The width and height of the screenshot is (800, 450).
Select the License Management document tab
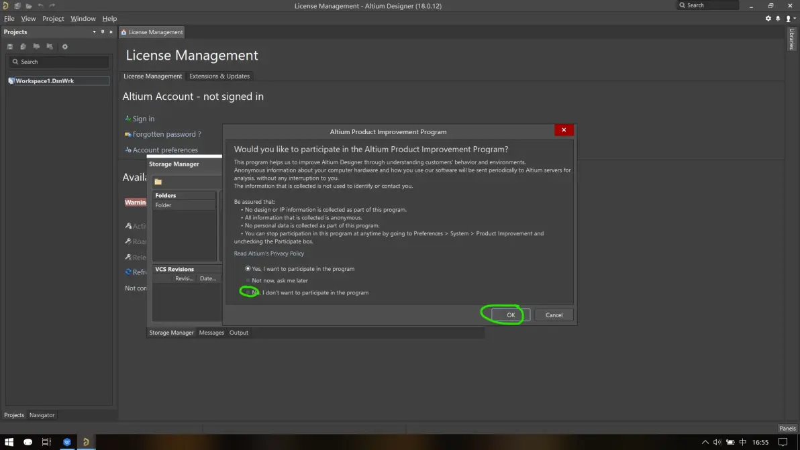(152, 32)
